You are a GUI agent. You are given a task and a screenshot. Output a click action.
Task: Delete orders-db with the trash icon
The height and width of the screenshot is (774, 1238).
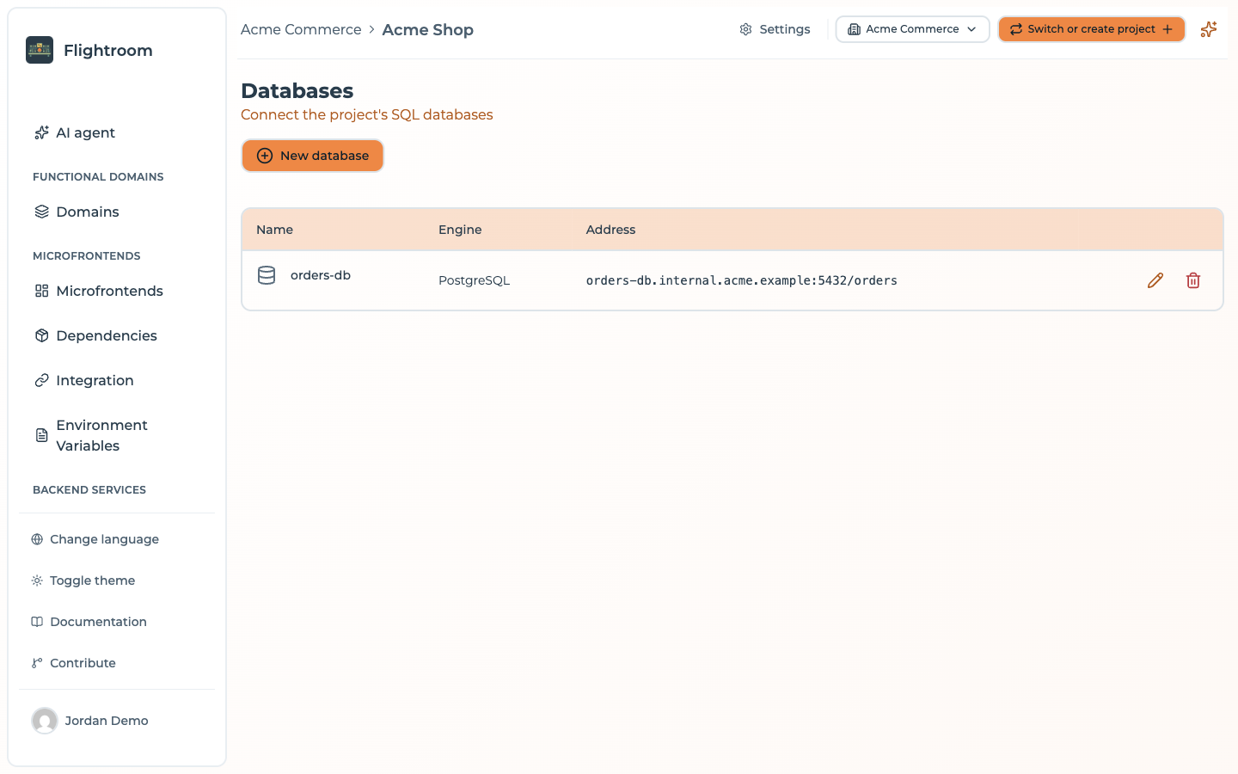coord(1193,280)
